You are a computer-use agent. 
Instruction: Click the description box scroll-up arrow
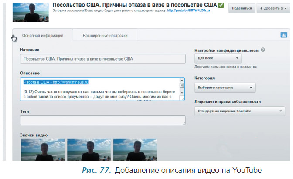[x=182, y=81]
